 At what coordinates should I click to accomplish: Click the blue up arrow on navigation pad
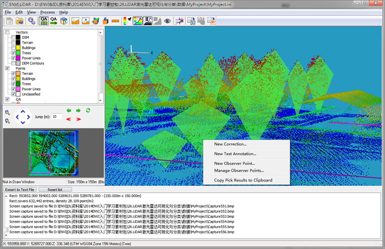click(23, 112)
